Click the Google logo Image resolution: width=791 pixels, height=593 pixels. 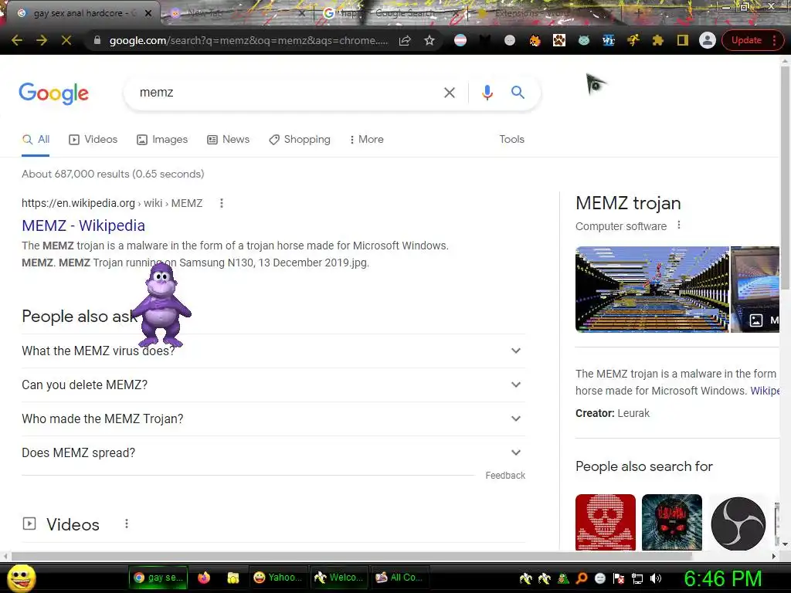tap(53, 93)
